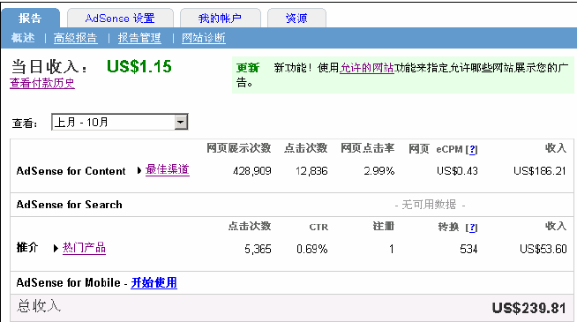
Task: Open the 上月 - 10月 date range dropdown
Action: click(x=120, y=122)
